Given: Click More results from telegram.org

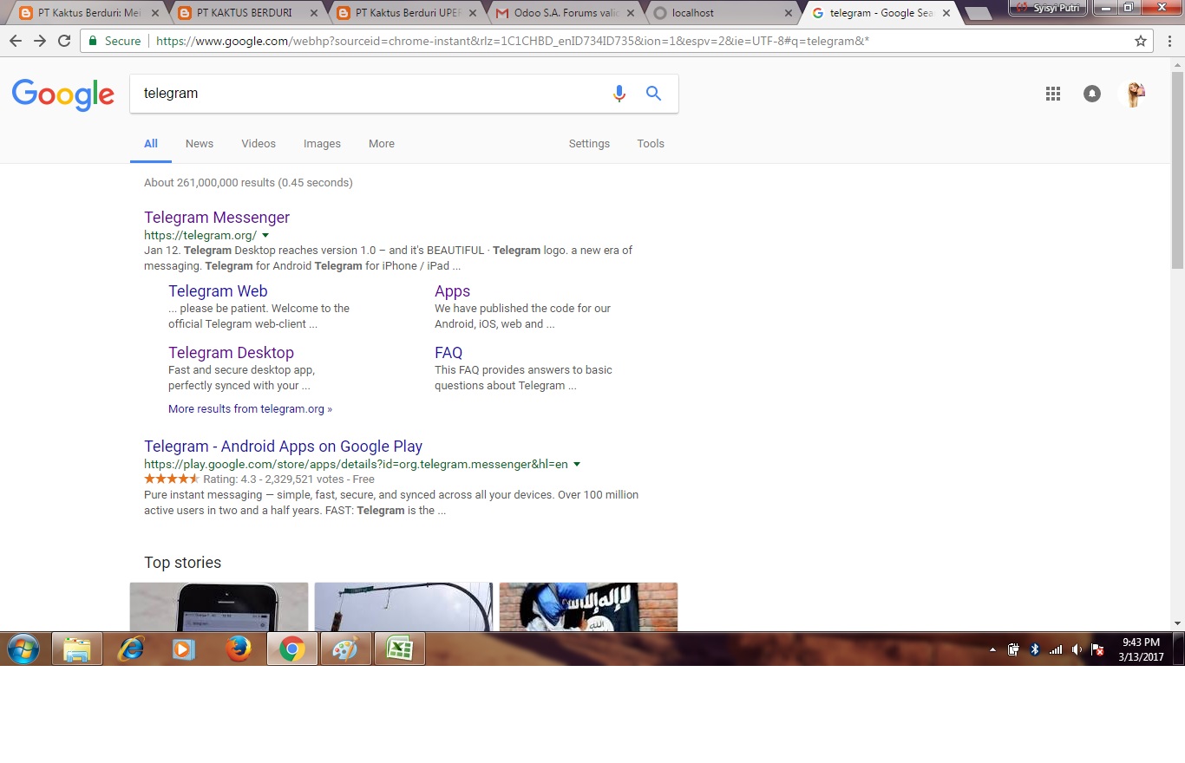Looking at the screenshot, I should pos(250,409).
